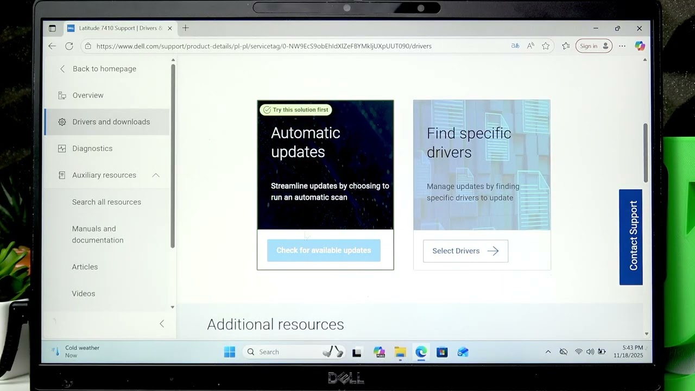Open the tab actions menu icon
695x391 pixels.
click(52, 28)
